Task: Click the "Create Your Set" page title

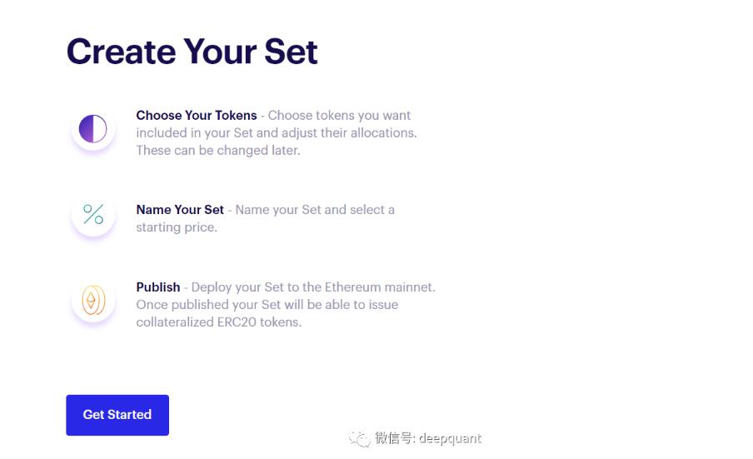Action: [192, 52]
